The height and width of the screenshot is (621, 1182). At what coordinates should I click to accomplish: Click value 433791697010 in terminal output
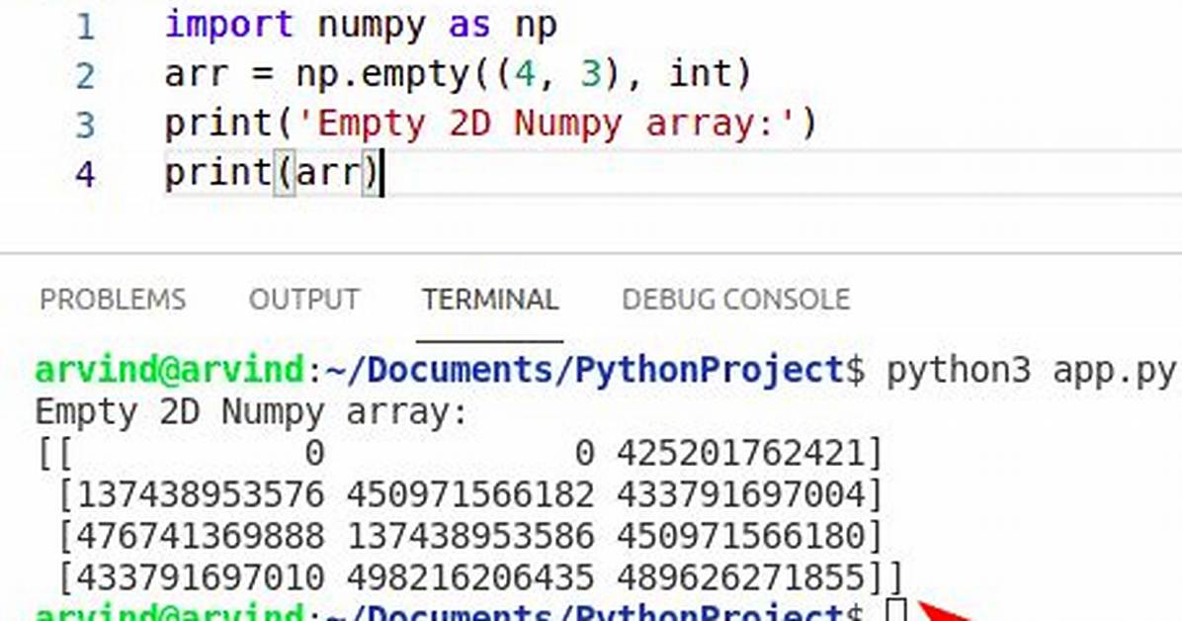click(202, 577)
